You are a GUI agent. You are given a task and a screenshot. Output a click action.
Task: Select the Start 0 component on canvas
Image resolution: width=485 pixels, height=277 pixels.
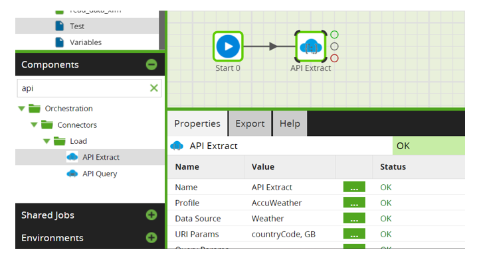pyautogui.click(x=228, y=46)
